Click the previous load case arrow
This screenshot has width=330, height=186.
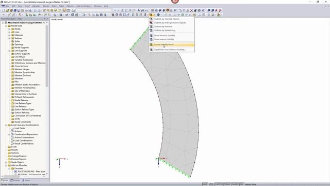(x=115, y=10)
